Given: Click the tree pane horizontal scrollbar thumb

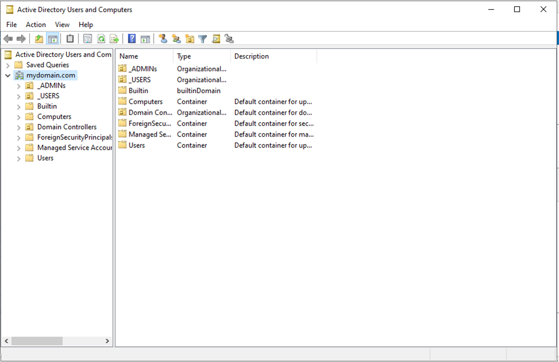Looking at the screenshot, I should (37, 341).
